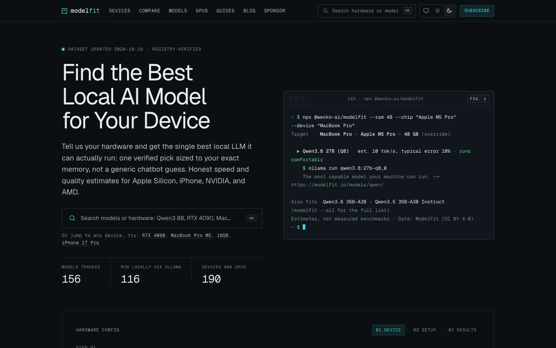The width and height of the screenshot is (556, 348).
Task: Click the magnifier icon in header search
Action: tap(325, 11)
